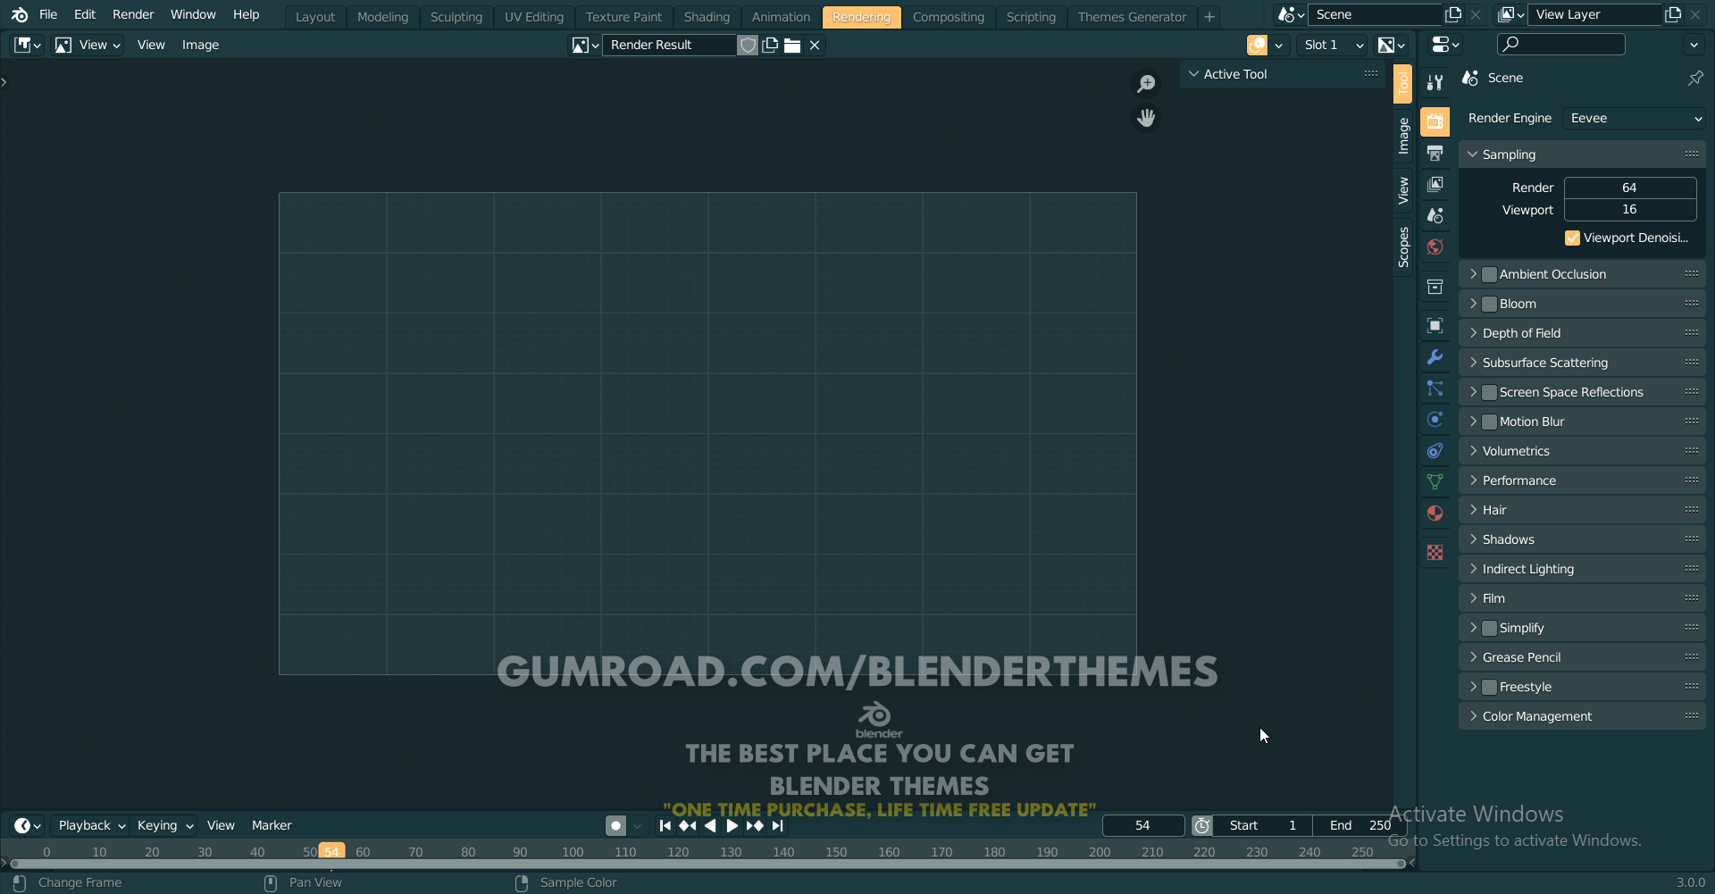
Task: Open the Physics properties icon
Action: [1435, 419]
